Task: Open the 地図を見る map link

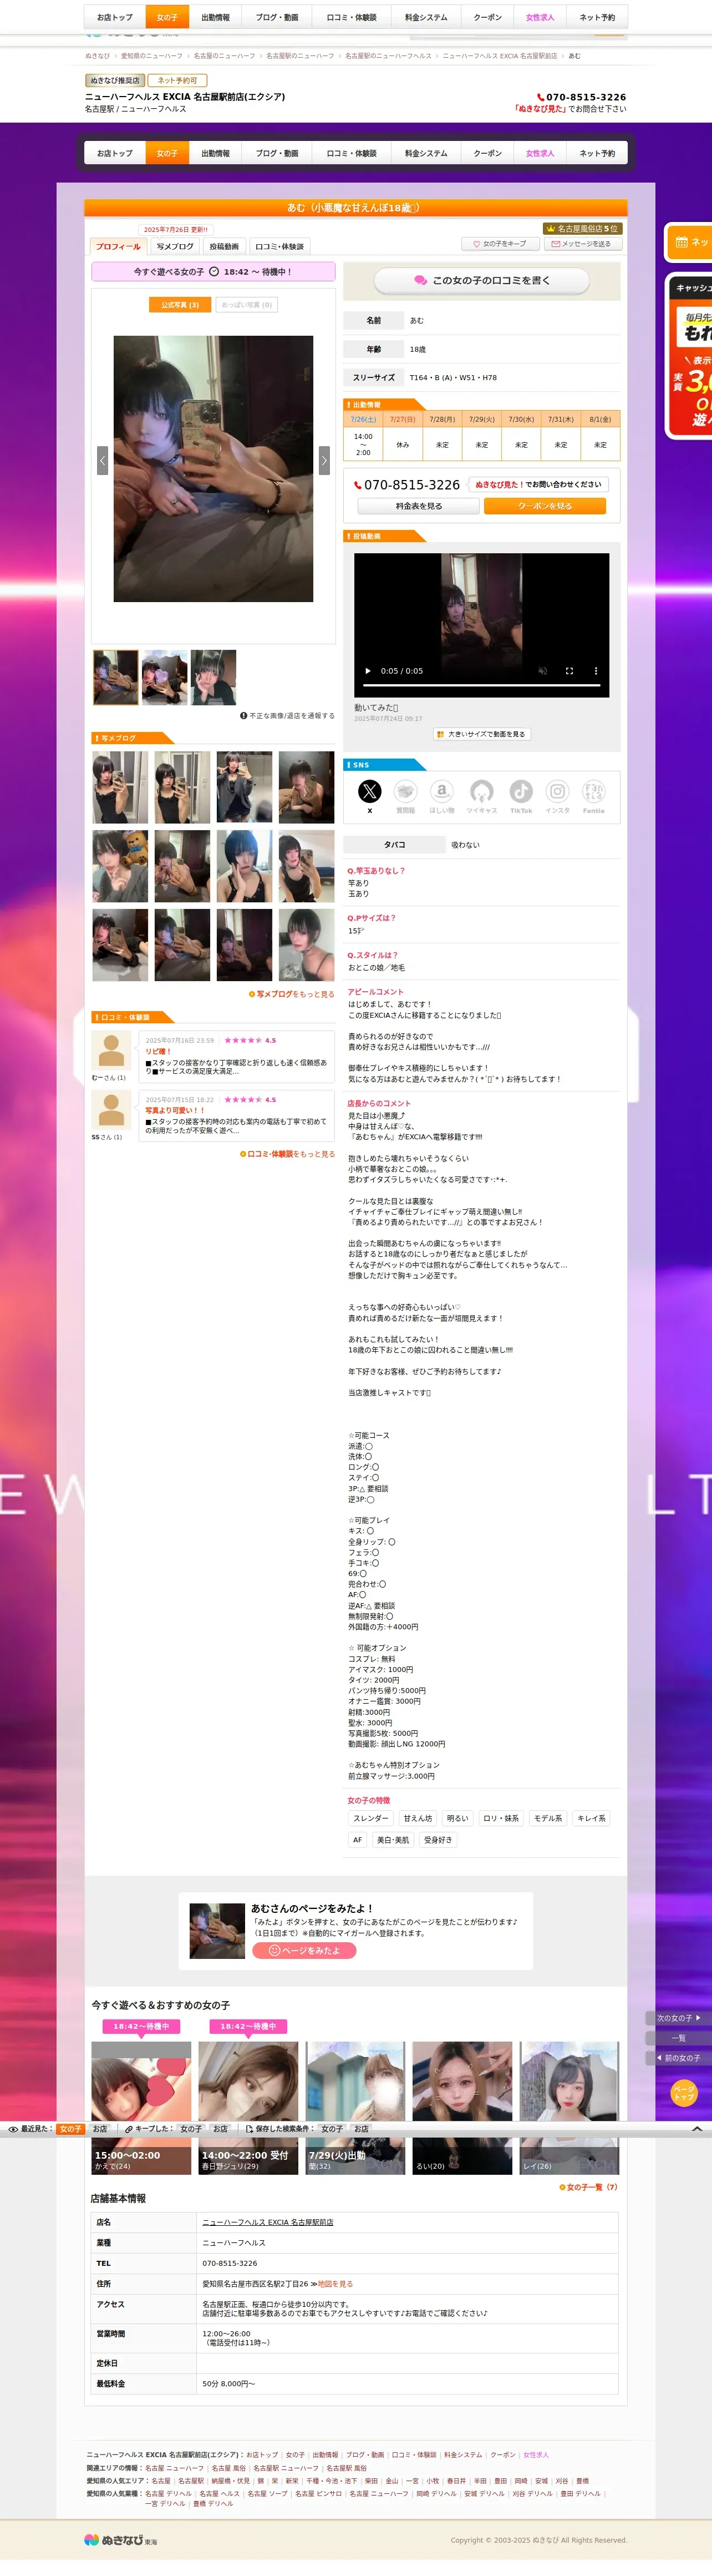Action: [334, 2284]
